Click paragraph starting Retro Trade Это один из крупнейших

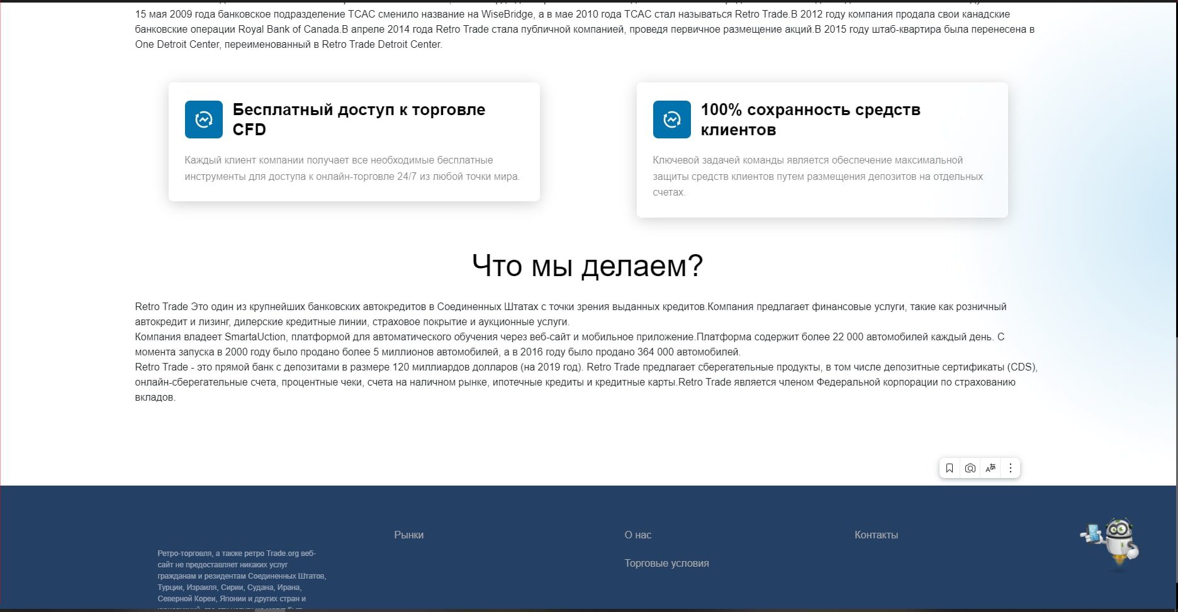click(x=571, y=314)
